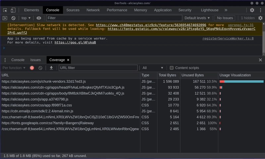Open the Per function coverage dropdown
Screen dimensions: 265x159
pyautogui.click(x=14, y=68)
